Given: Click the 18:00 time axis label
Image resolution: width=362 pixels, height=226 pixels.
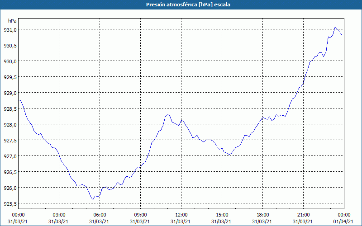Looking at the screenshot, I should [x=263, y=215].
